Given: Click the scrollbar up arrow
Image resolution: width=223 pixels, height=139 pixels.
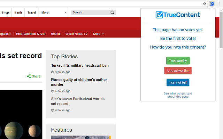Looking at the screenshot, I should (x=221, y=10).
